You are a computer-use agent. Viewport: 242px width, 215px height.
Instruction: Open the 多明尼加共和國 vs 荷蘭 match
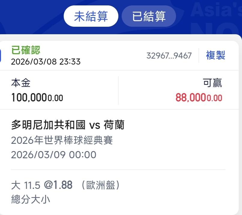click(x=68, y=125)
